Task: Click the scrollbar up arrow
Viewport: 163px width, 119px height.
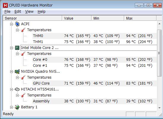Action: (159, 24)
